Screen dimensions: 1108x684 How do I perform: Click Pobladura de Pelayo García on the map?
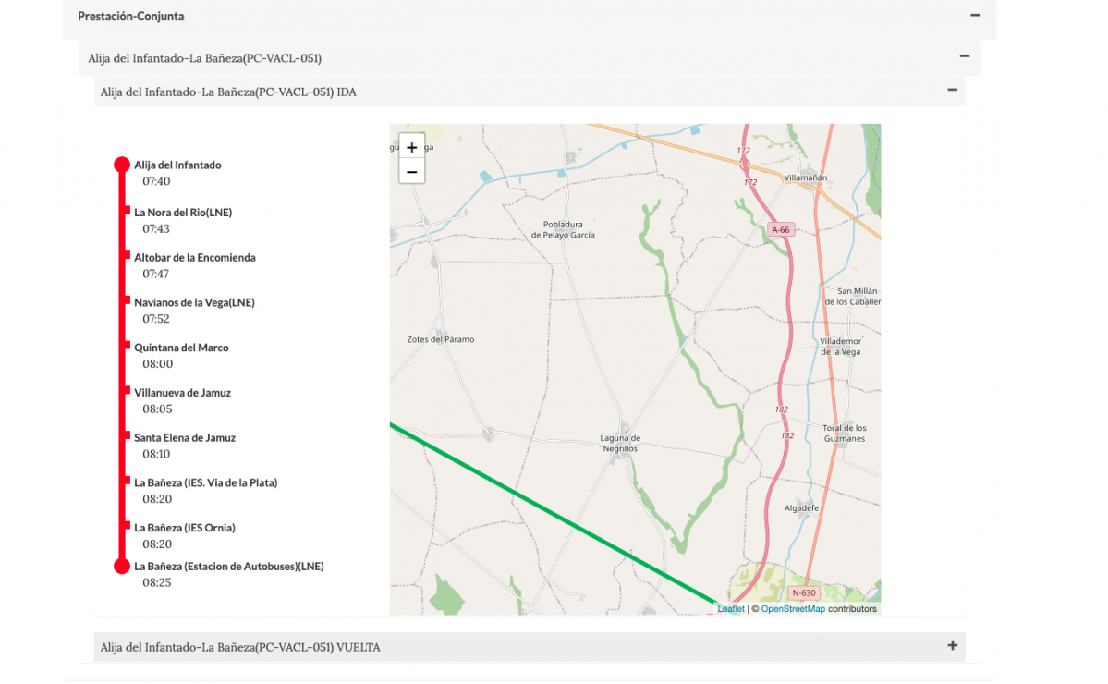pos(563,229)
